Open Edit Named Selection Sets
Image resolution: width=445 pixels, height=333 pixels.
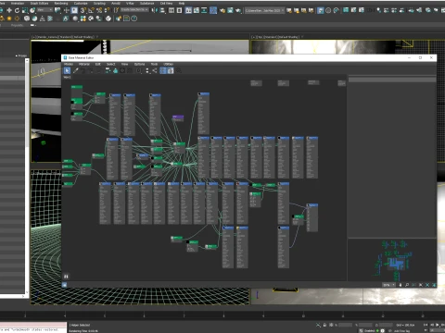(x=116, y=10)
